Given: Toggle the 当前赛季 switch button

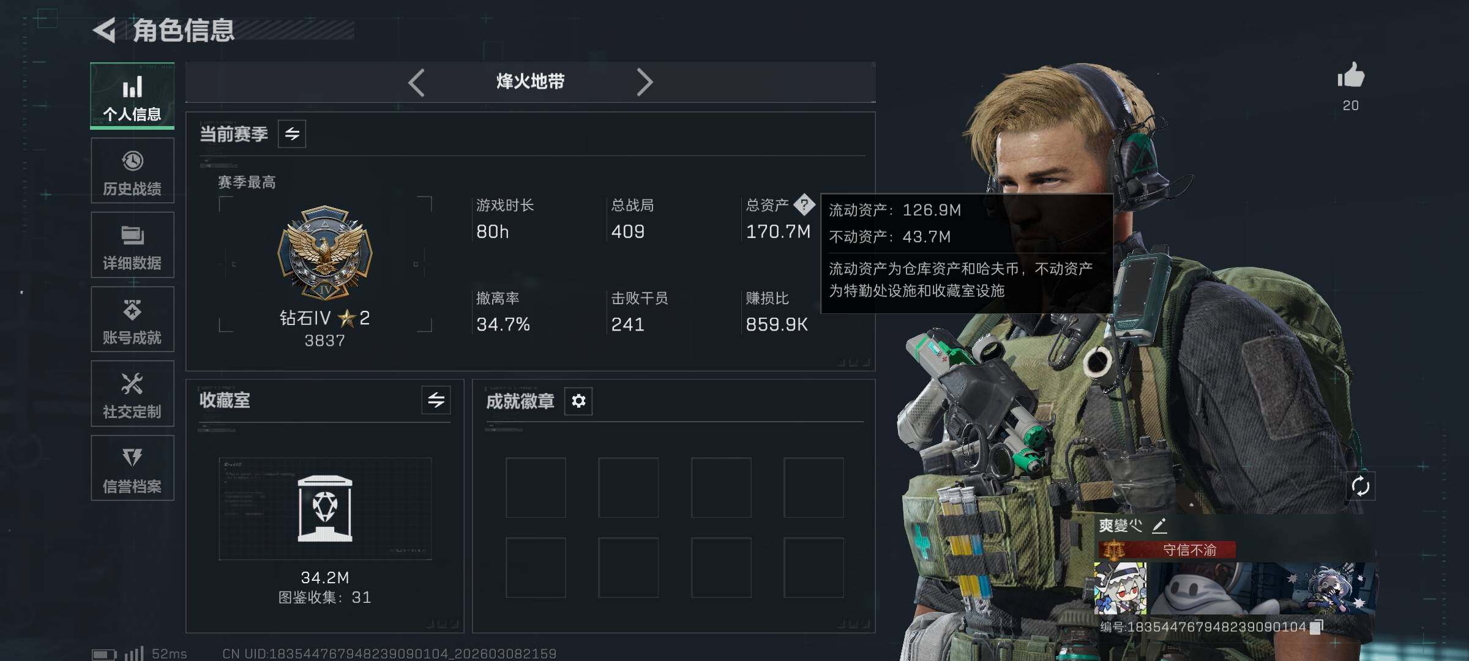Looking at the screenshot, I should point(292,134).
